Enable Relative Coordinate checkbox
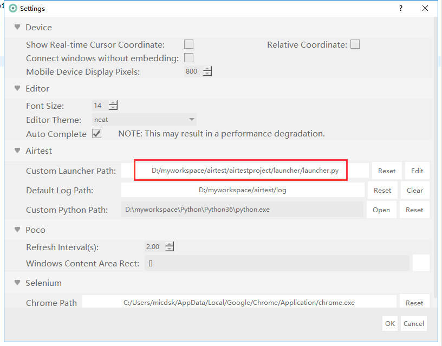442x346 pixels. coord(355,44)
